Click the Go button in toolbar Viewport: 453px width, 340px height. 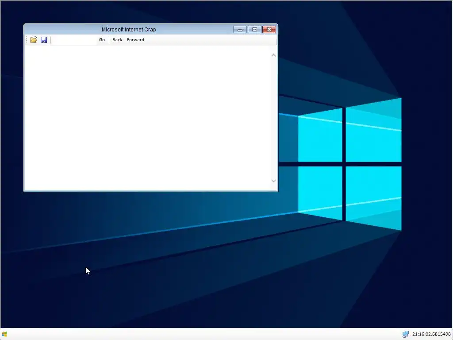[102, 39]
